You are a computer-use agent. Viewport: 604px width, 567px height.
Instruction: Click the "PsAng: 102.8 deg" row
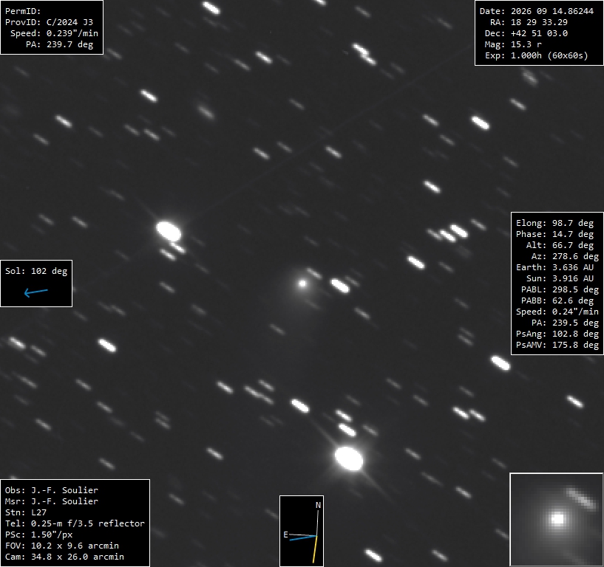[557, 334]
